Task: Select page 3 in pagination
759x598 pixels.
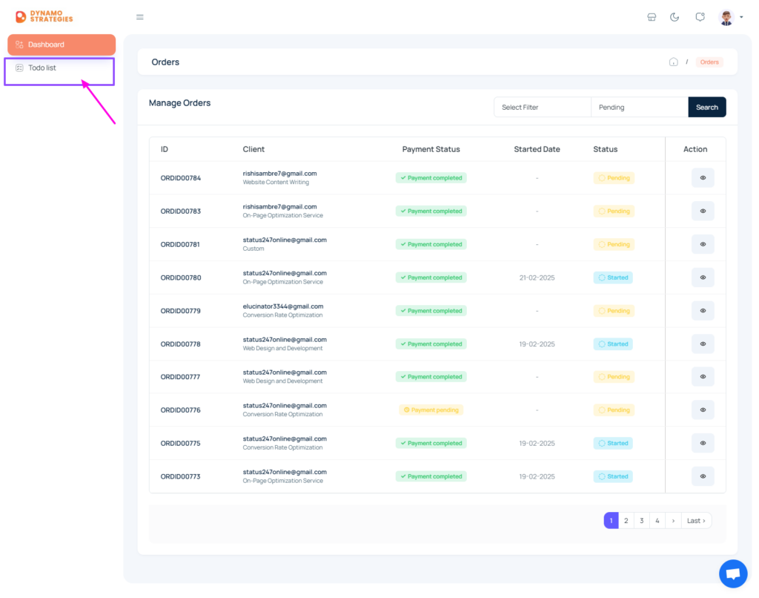Action: coord(642,520)
